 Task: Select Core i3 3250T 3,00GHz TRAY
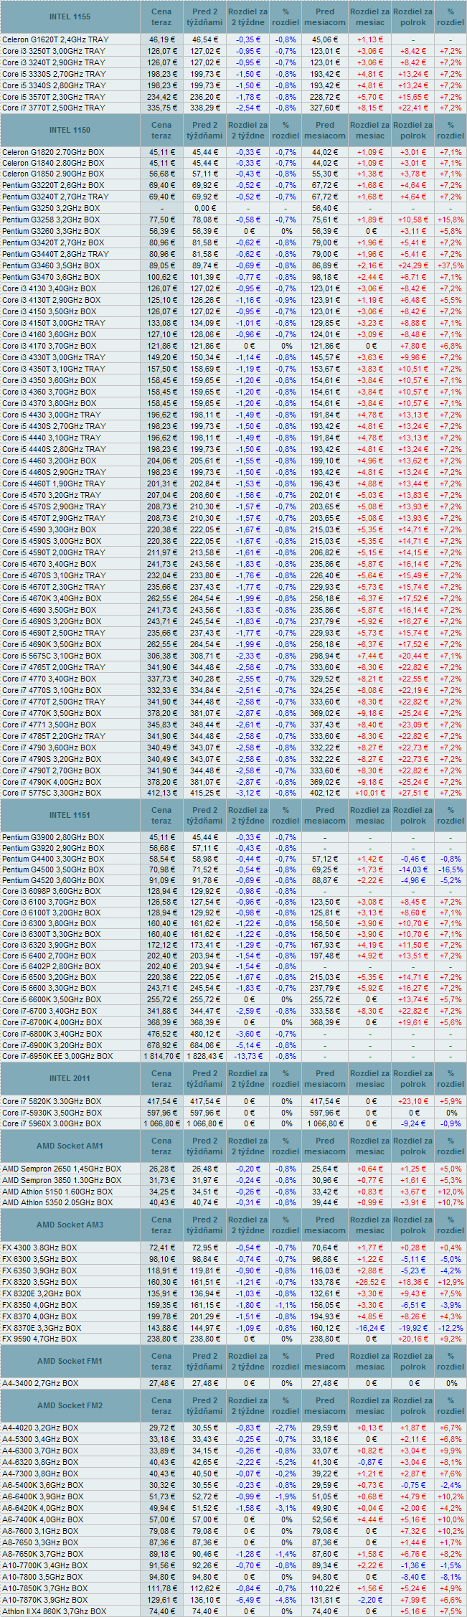coord(54,51)
